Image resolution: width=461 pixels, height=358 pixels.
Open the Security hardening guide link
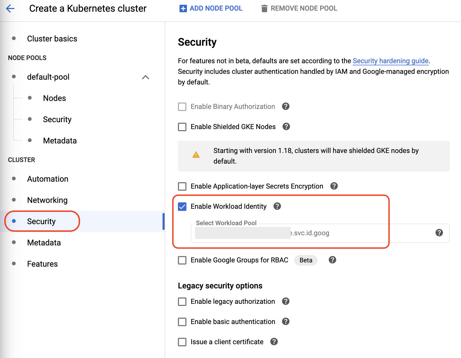coord(390,61)
